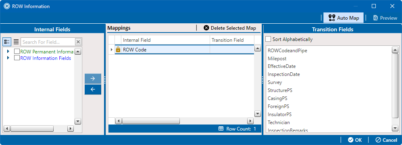
Task: Click Internal Fields tree scroll down arrow
Action: (78, 121)
